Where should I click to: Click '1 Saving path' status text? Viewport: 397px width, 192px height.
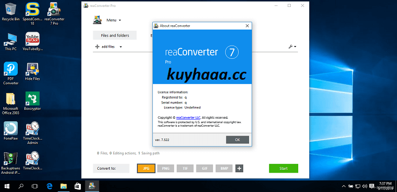pyautogui.click(x=149, y=153)
